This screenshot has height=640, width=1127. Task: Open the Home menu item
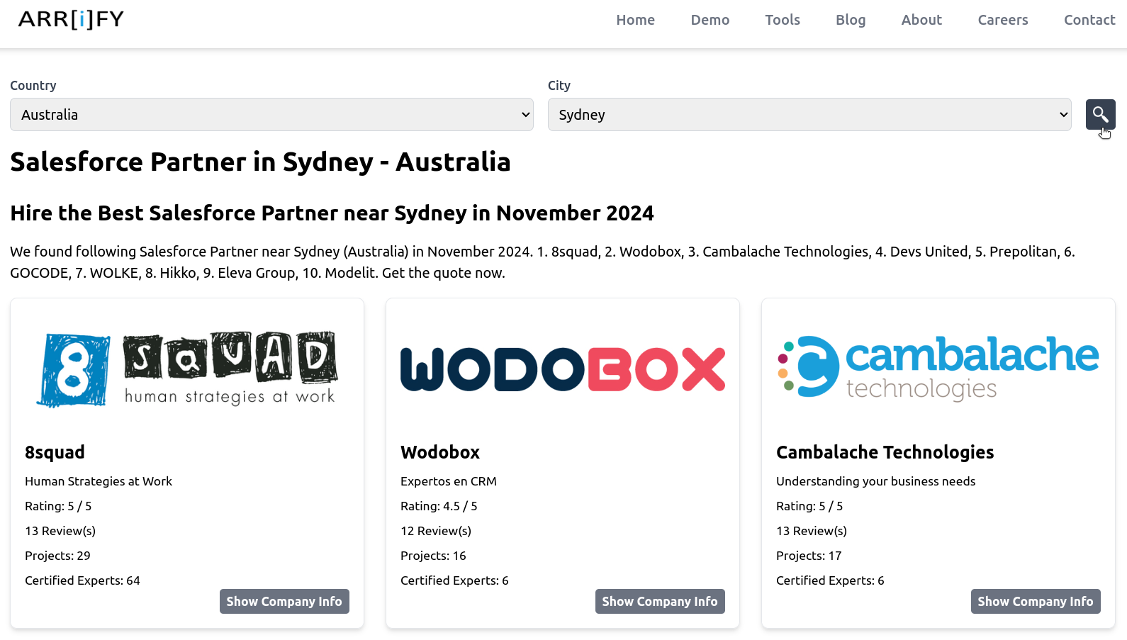point(635,20)
